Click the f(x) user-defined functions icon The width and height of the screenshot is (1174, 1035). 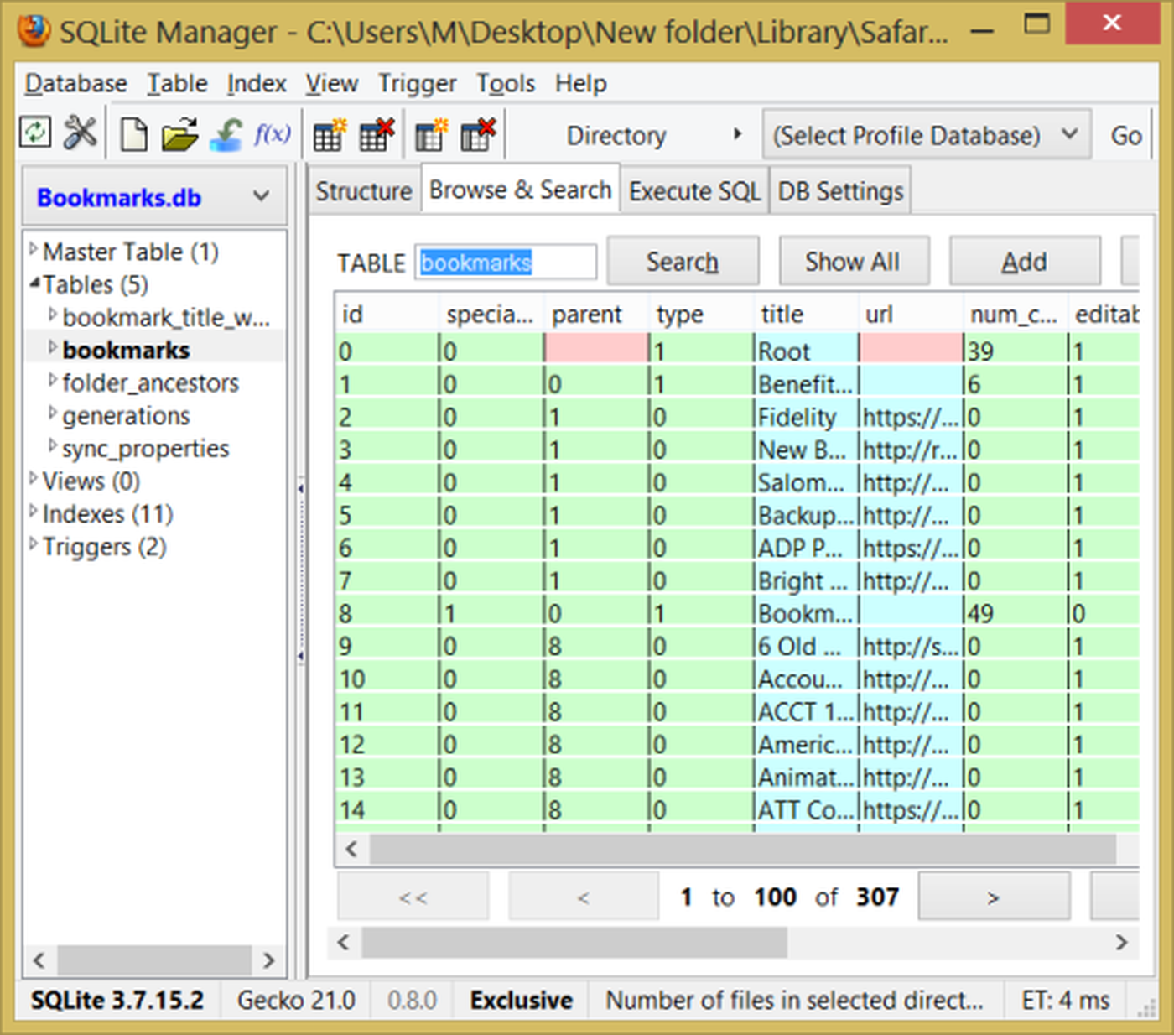tap(272, 134)
